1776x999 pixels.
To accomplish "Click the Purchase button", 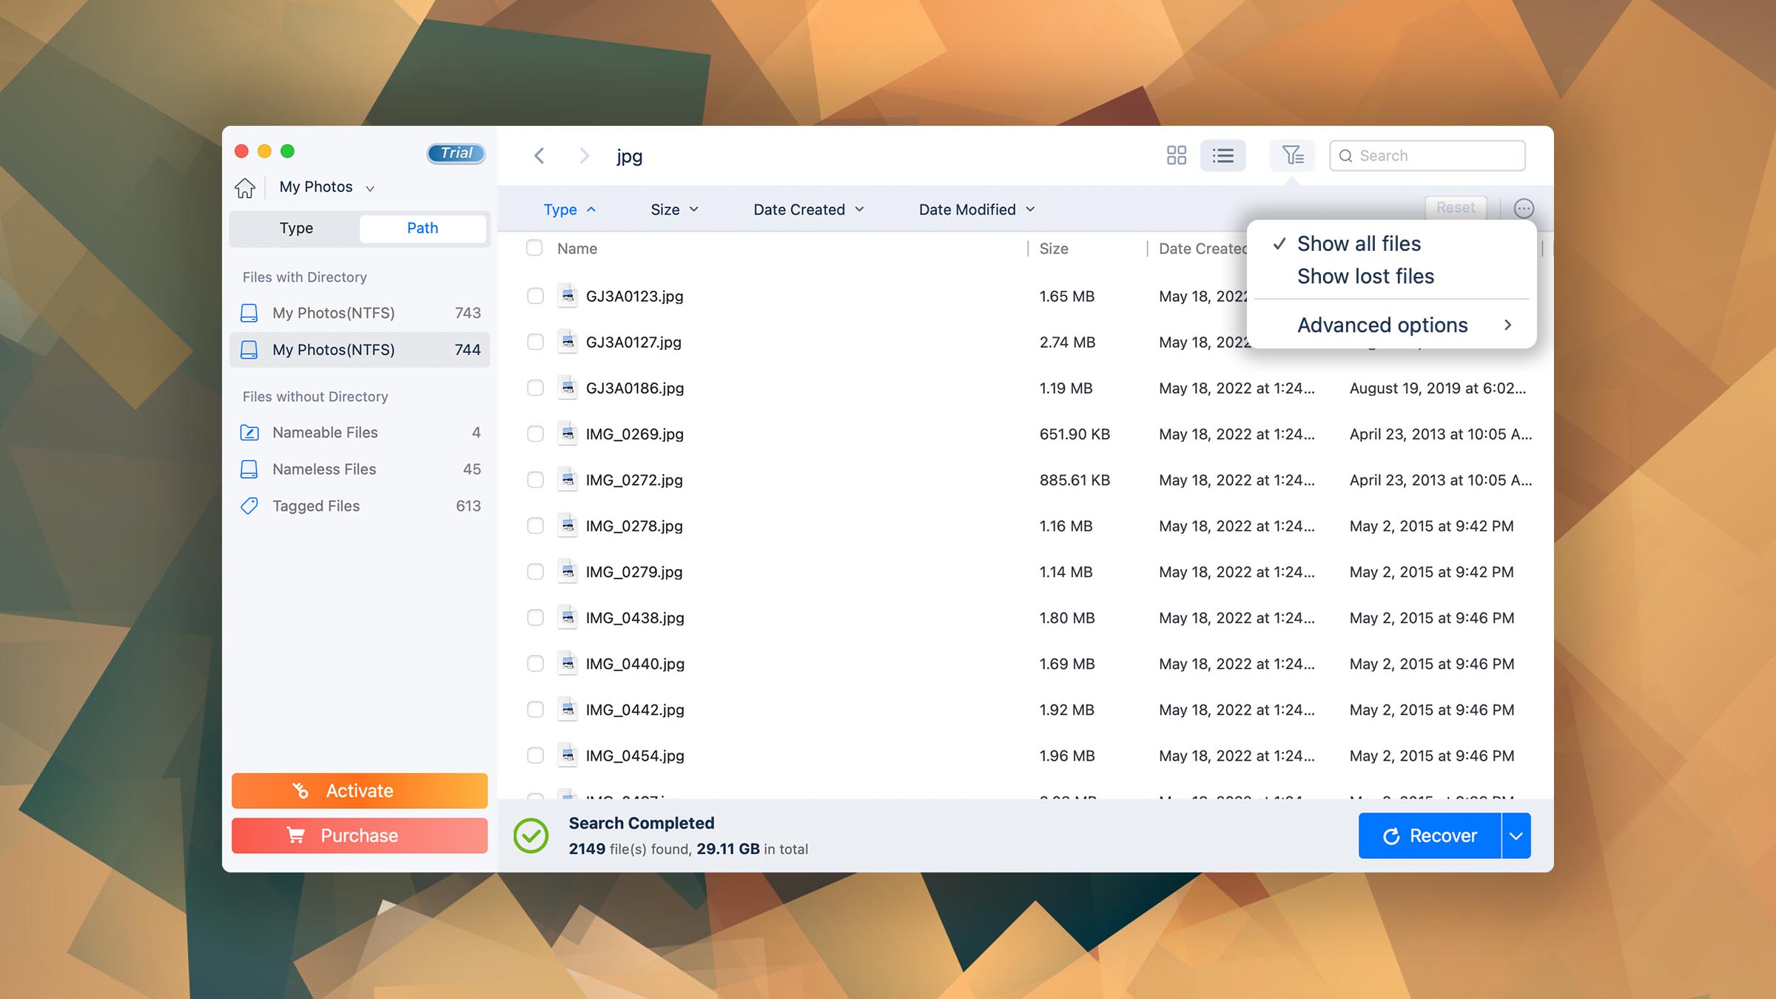I will coord(360,835).
